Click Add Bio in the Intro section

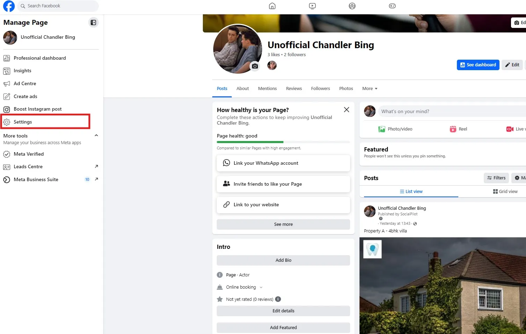(x=283, y=260)
